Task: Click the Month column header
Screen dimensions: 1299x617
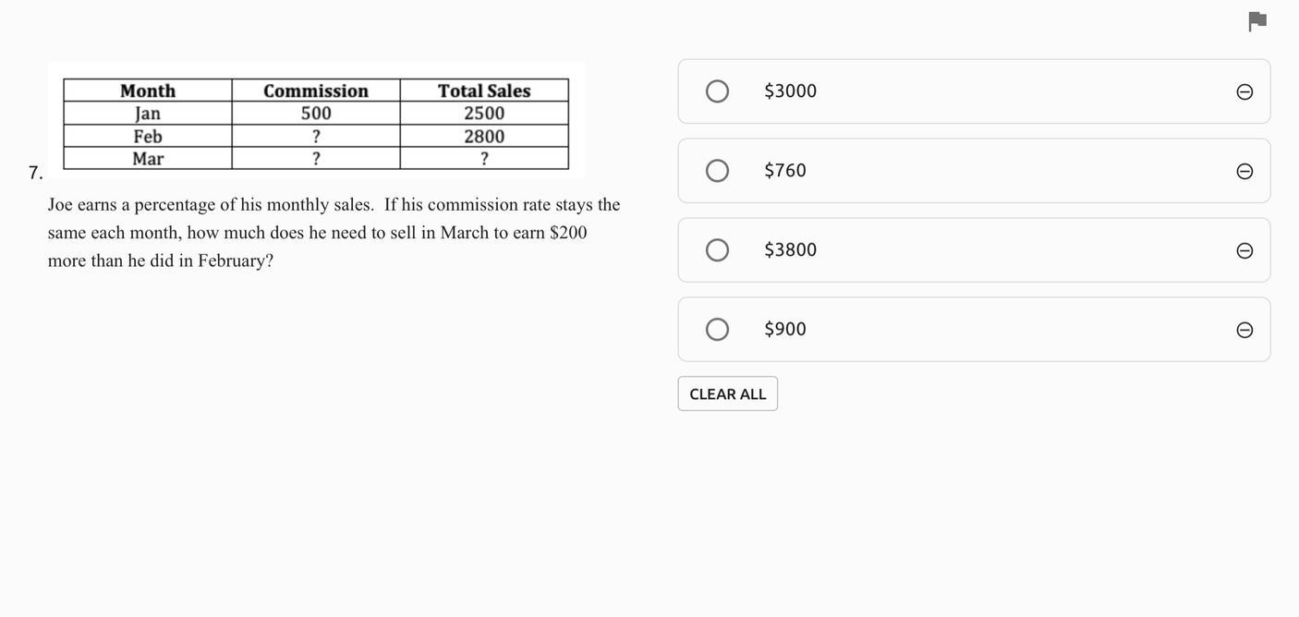Action: click(x=148, y=91)
